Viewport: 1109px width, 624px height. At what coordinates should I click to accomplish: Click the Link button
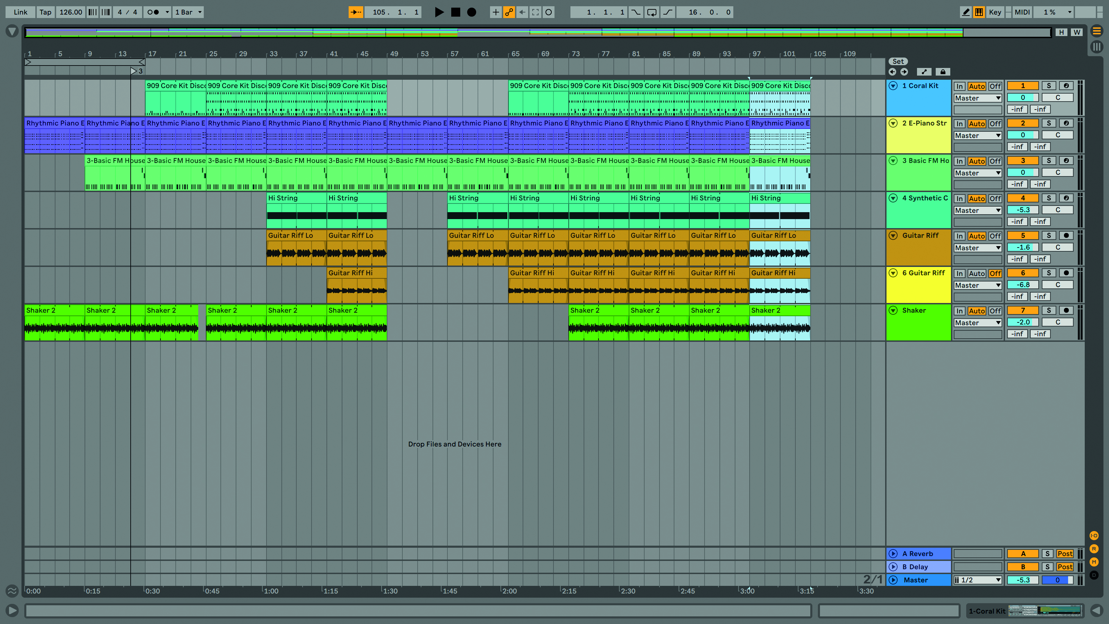pyautogui.click(x=20, y=12)
